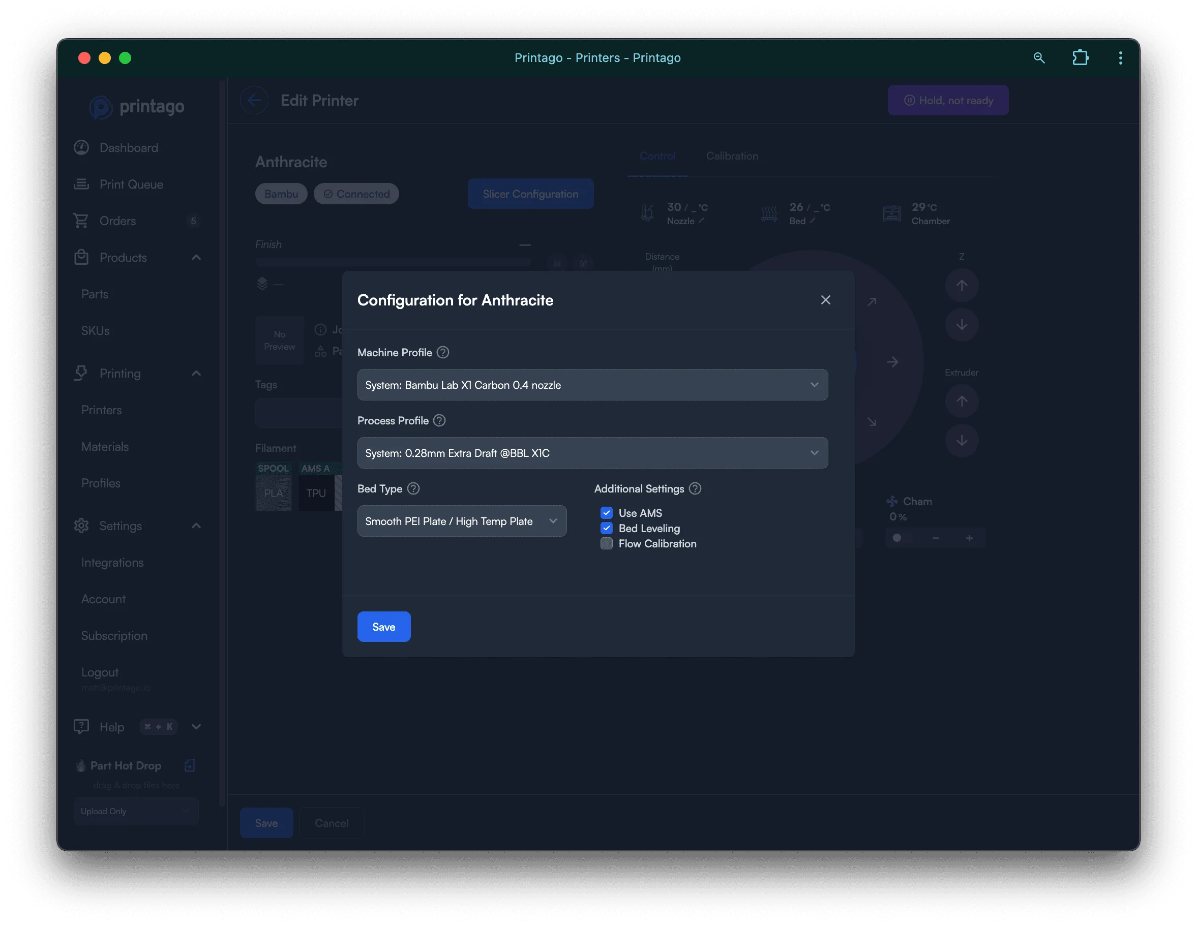Click the Machine Profile help icon
1197x926 pixels.
coord(442,352)
